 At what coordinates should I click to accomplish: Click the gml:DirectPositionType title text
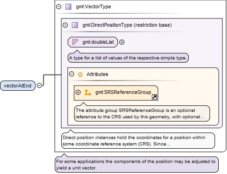(x=127, y=25)
